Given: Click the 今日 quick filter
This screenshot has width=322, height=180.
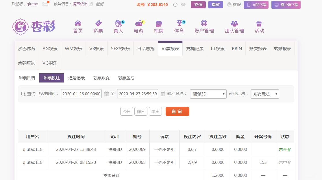Looking at the screenshot, I should coord(127,112).
